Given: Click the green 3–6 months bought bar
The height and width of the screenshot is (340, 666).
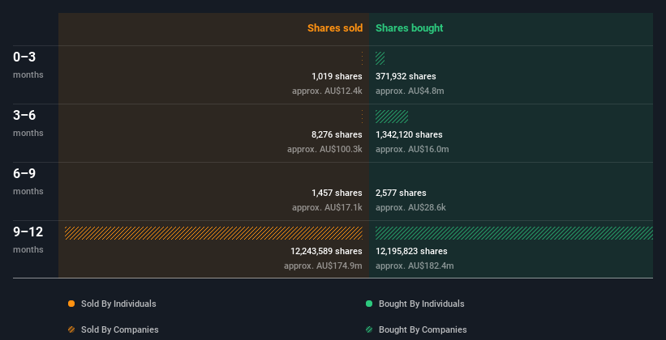Looking at the screenshot, I should click(392, 117).
